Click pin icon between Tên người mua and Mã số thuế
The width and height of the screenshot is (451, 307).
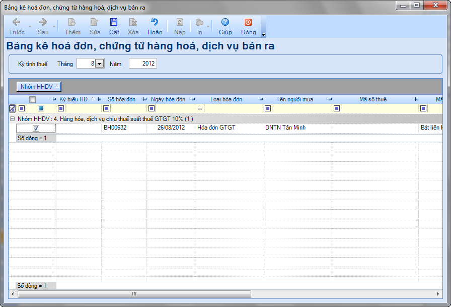330,99
